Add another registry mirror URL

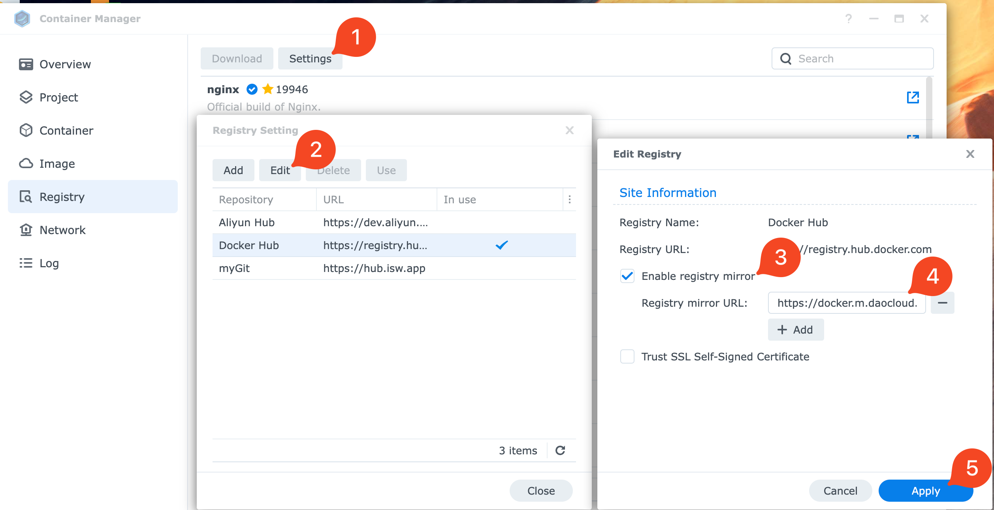[796, 330]
